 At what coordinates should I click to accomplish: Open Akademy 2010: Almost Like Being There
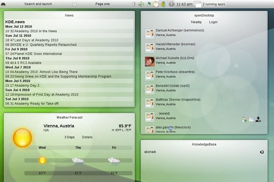46,72
